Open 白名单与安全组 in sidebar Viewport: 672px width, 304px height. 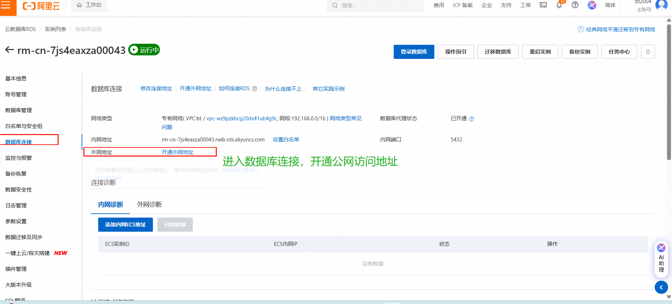[x=24, y=126]
